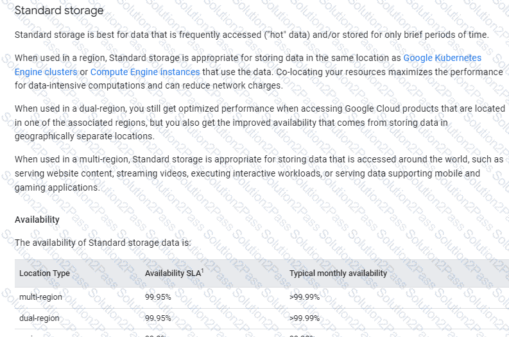This screenshot has width=509, height=337.
Task: Click the paragraph starting 'When used in a multi-region'
Action: pos(259,173)
